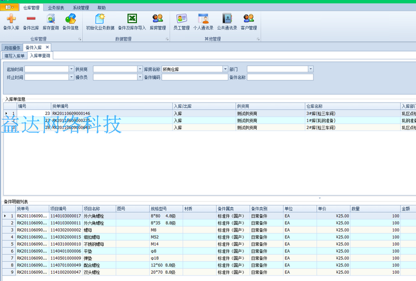416x281 pixels.
Task: Click the 备件编码 input field
Action: [195, 77]
